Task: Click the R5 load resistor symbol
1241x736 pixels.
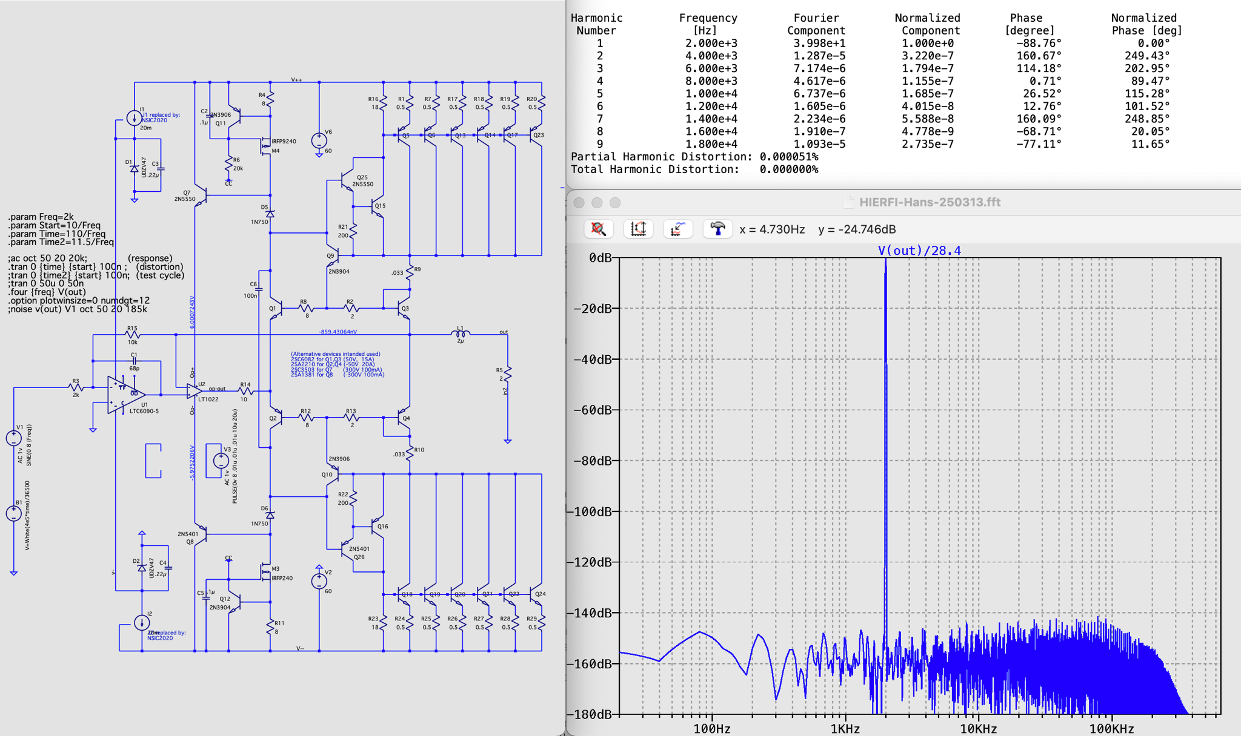Action: pyautogui.click(x=508, y=375)
